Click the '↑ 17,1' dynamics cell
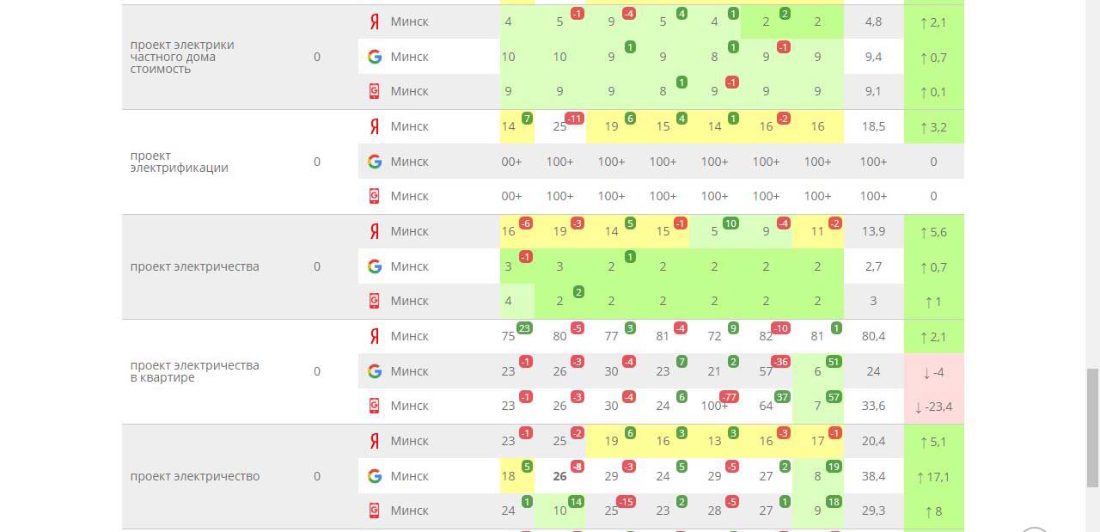Image resolution: width=1100 pixels, height=532 pixels. coord(933,476)
